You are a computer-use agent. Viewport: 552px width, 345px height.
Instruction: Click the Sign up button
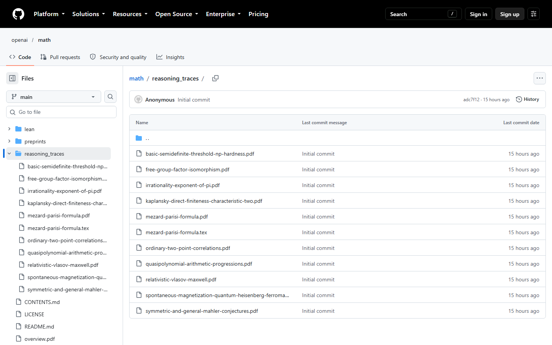click(x=509, y=14)
